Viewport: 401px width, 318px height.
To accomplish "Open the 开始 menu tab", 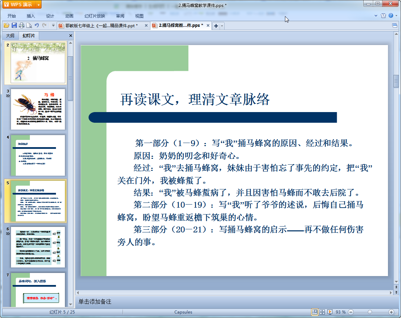I will coord(12,16).
